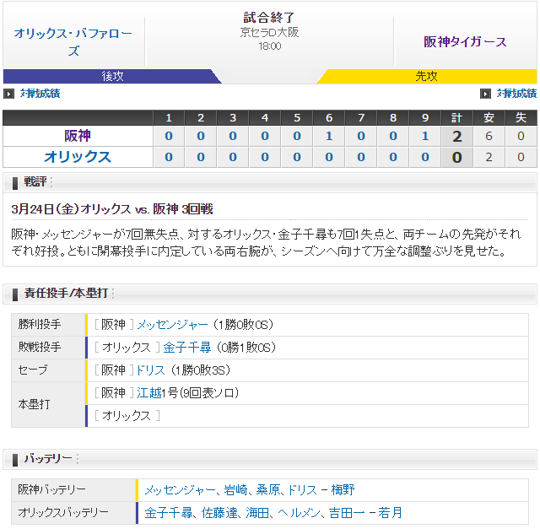Open catcher 若月's player link
Viewport: 540px width, 529px height.
tap(390, 513)
